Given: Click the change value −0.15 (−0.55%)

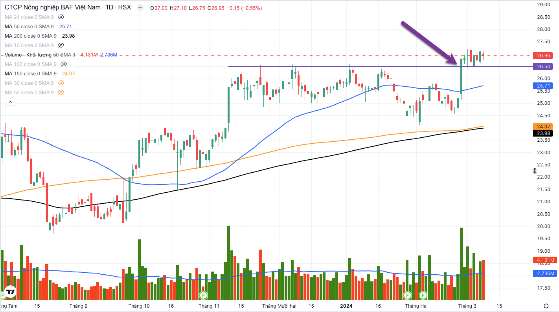Looking at the screenshot, I should 243,7.
